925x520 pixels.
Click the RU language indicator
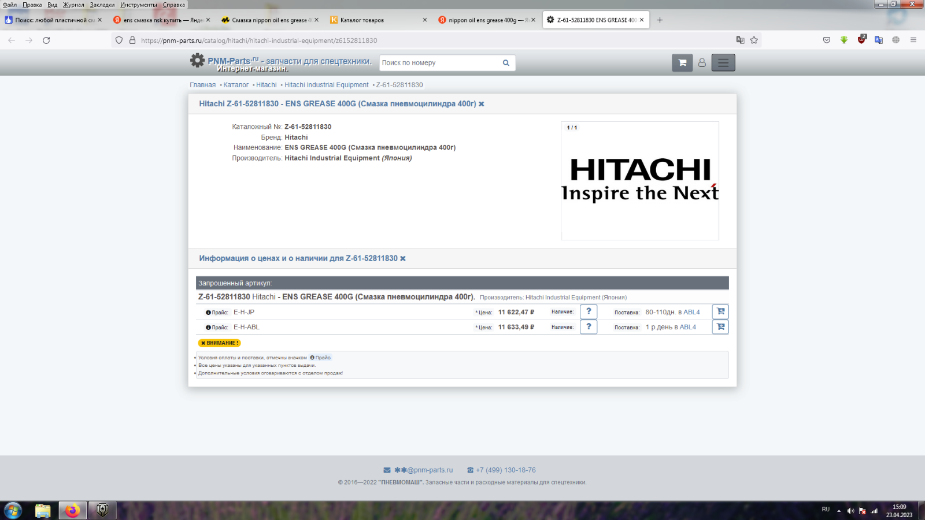tap(826, 510)
